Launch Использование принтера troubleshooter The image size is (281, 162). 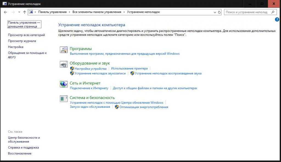pyautogui.click(x=129, y=68)
